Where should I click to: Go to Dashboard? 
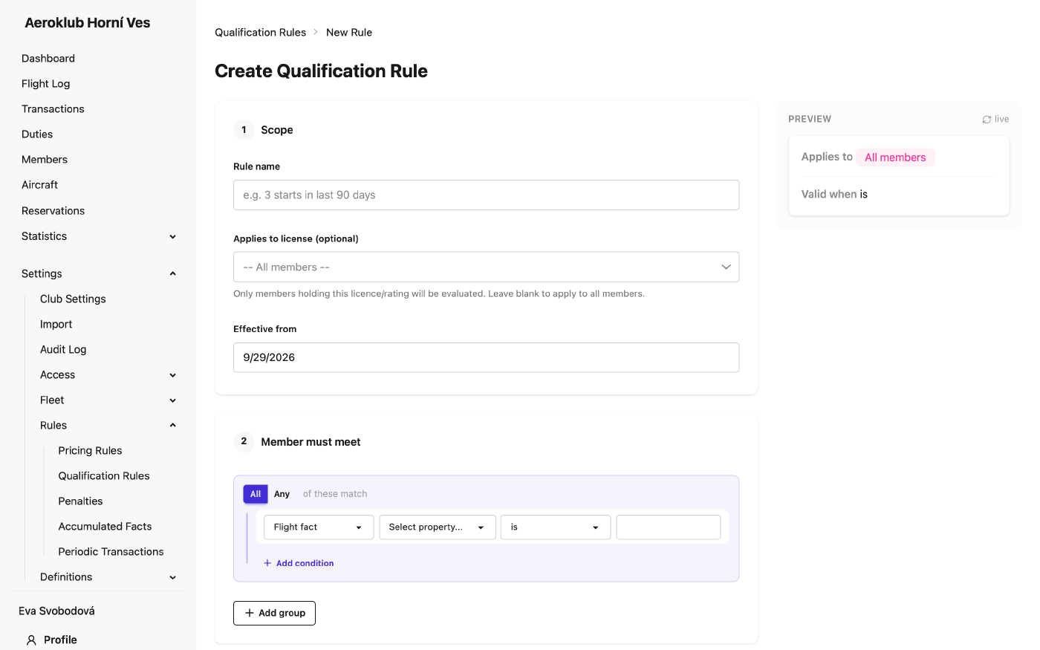pos(48,59)
